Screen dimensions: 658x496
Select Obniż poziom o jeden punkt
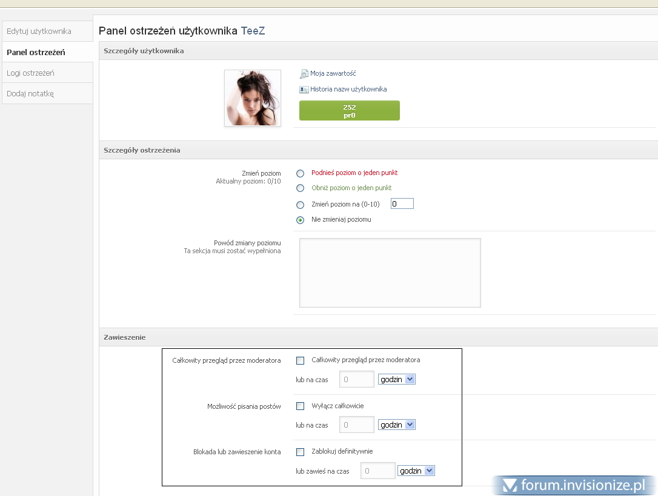coord(301,188)
